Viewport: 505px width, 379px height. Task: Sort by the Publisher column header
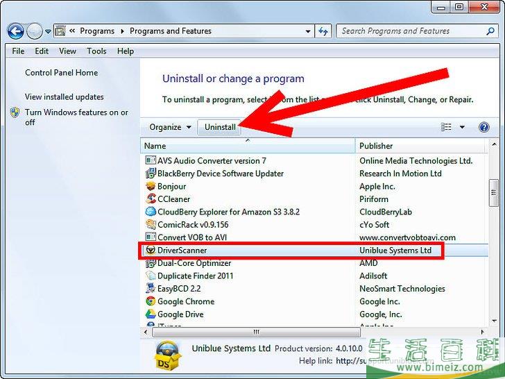420,146
